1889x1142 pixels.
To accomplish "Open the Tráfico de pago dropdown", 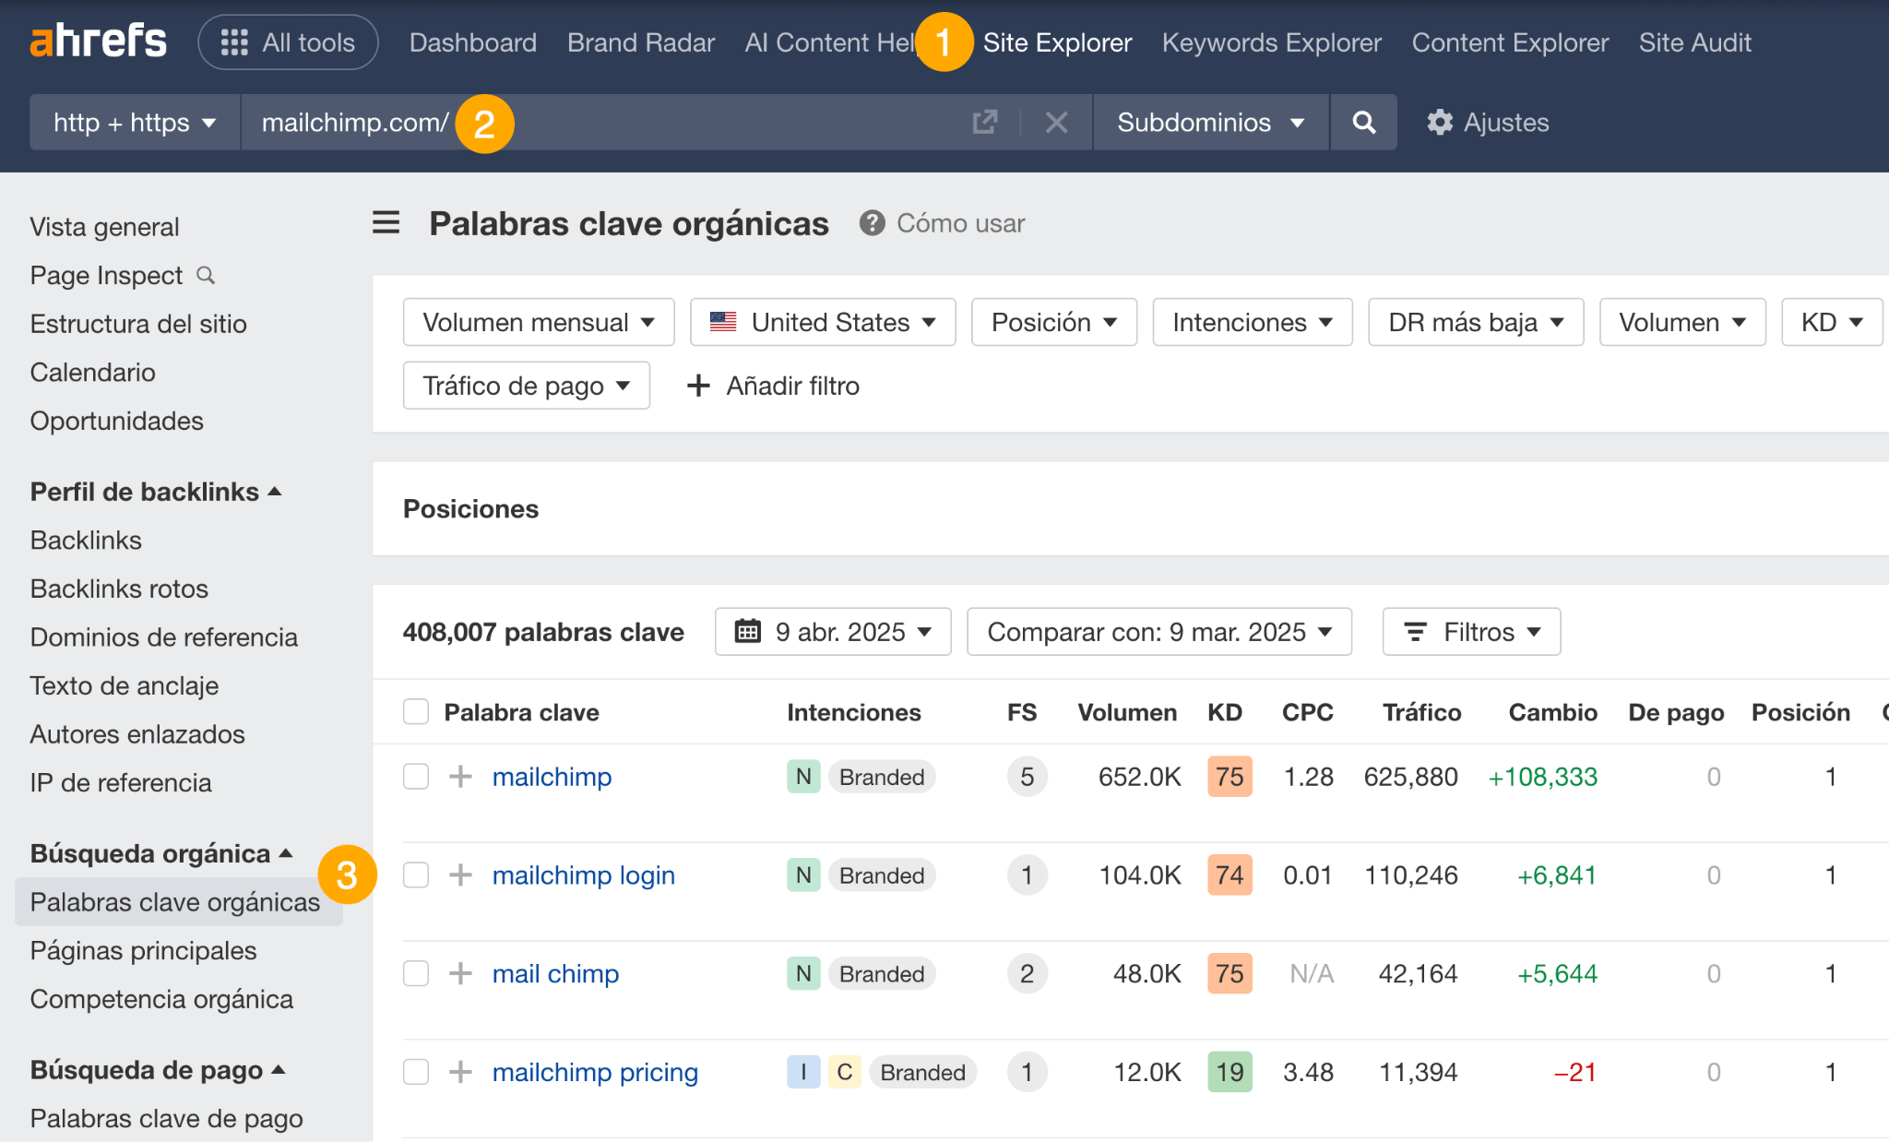I will coord(527,386).
